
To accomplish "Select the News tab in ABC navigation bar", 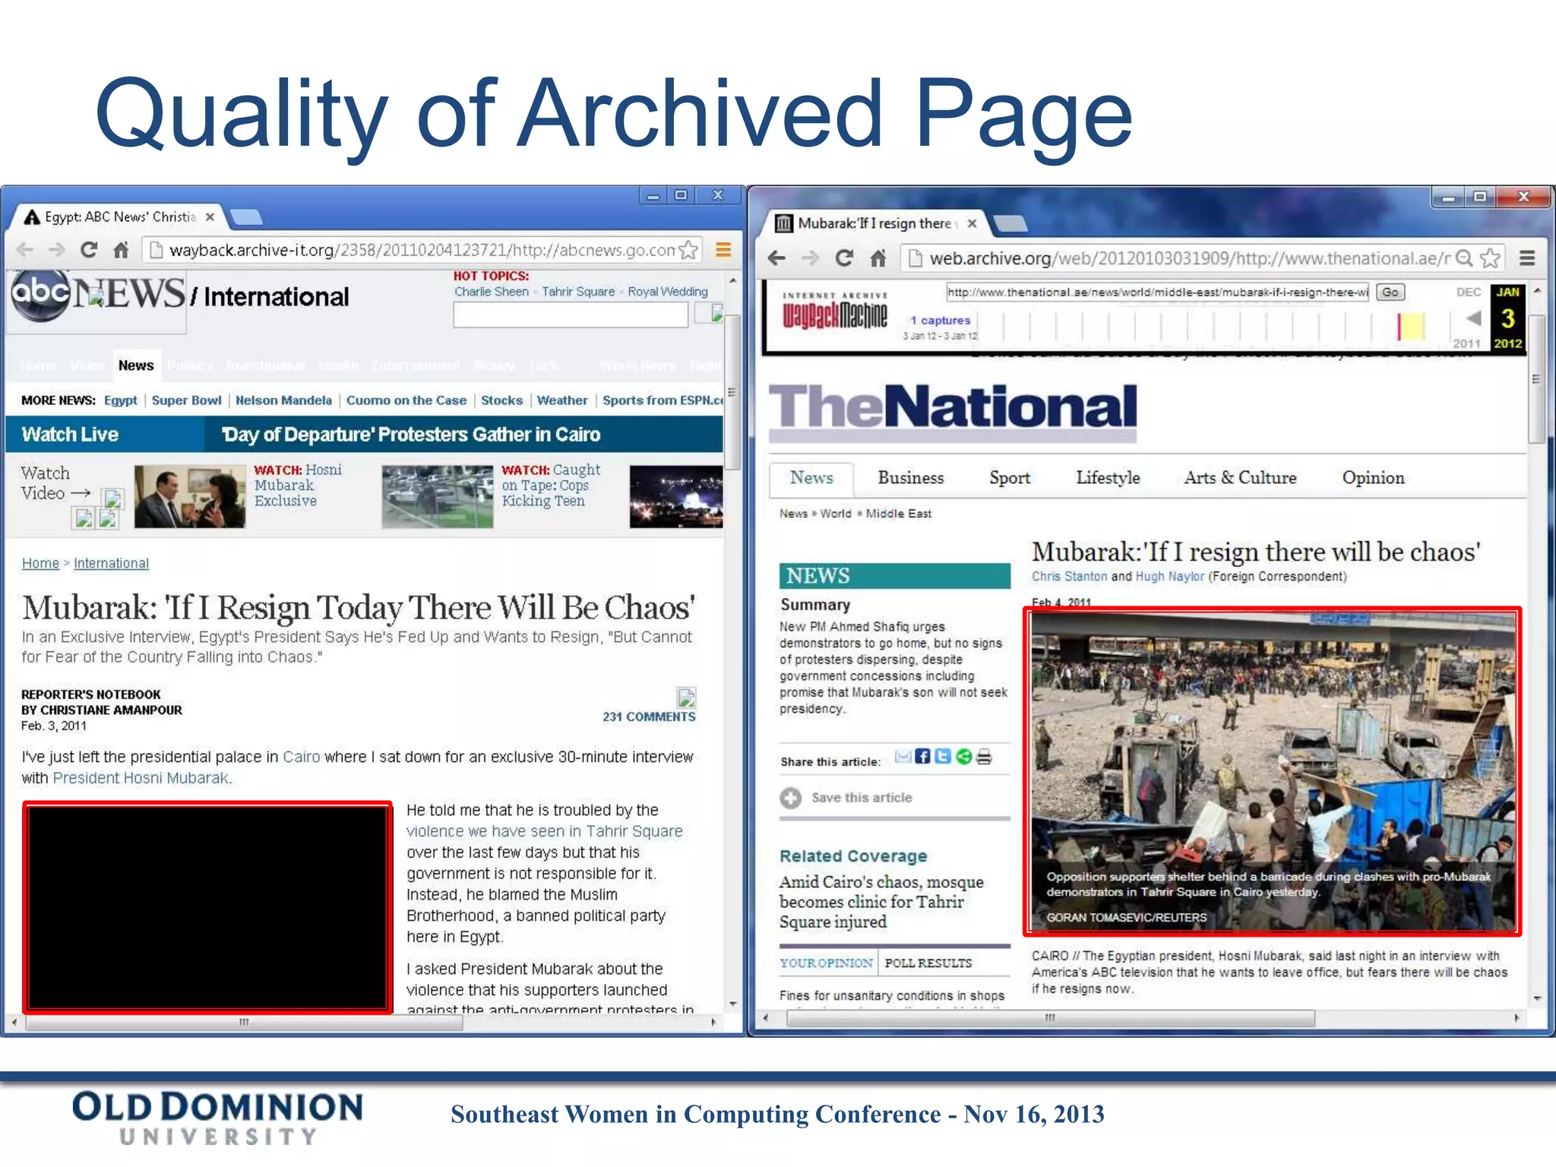I will [136, 365].
